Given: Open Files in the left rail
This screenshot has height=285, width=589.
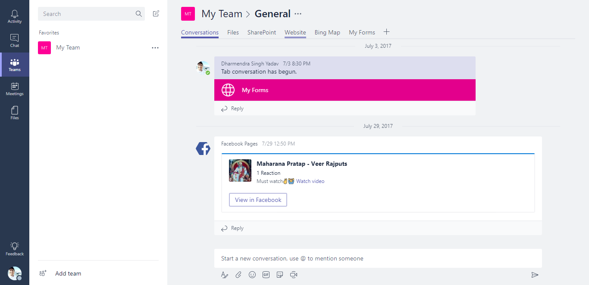Looking at the screenshot, I should pos(15,113).
